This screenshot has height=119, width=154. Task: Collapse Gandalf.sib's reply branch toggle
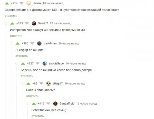(28, 103)
